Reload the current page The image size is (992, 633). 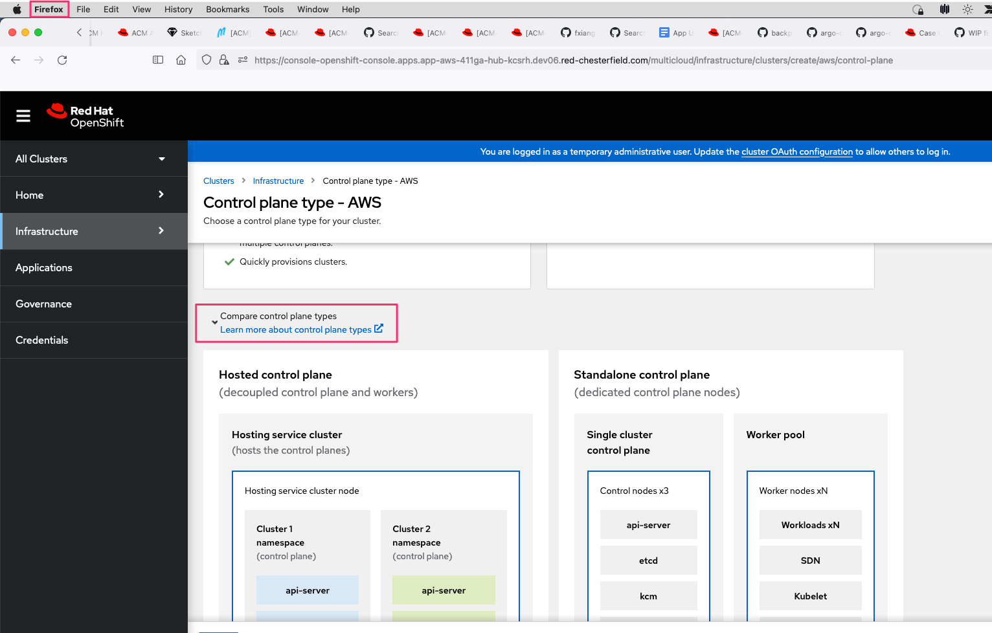click(x=62, y=60)
